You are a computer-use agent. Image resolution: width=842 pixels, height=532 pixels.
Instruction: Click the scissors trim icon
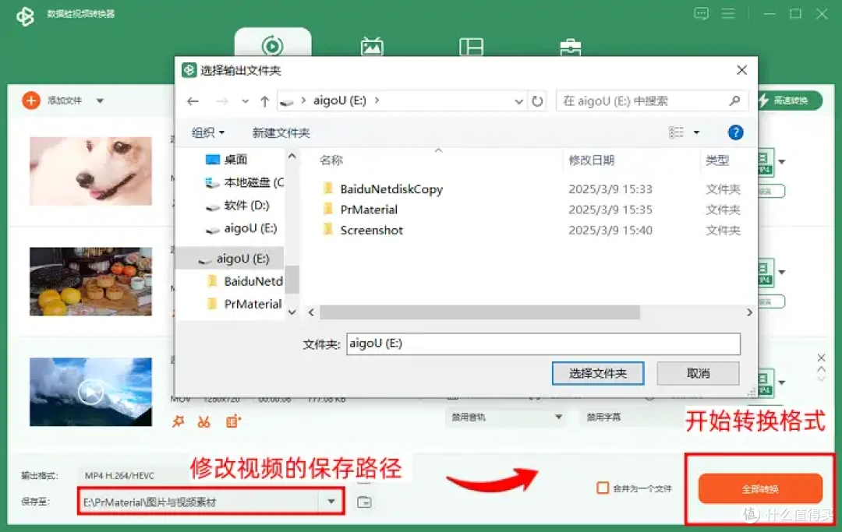[x=203, y=422]
